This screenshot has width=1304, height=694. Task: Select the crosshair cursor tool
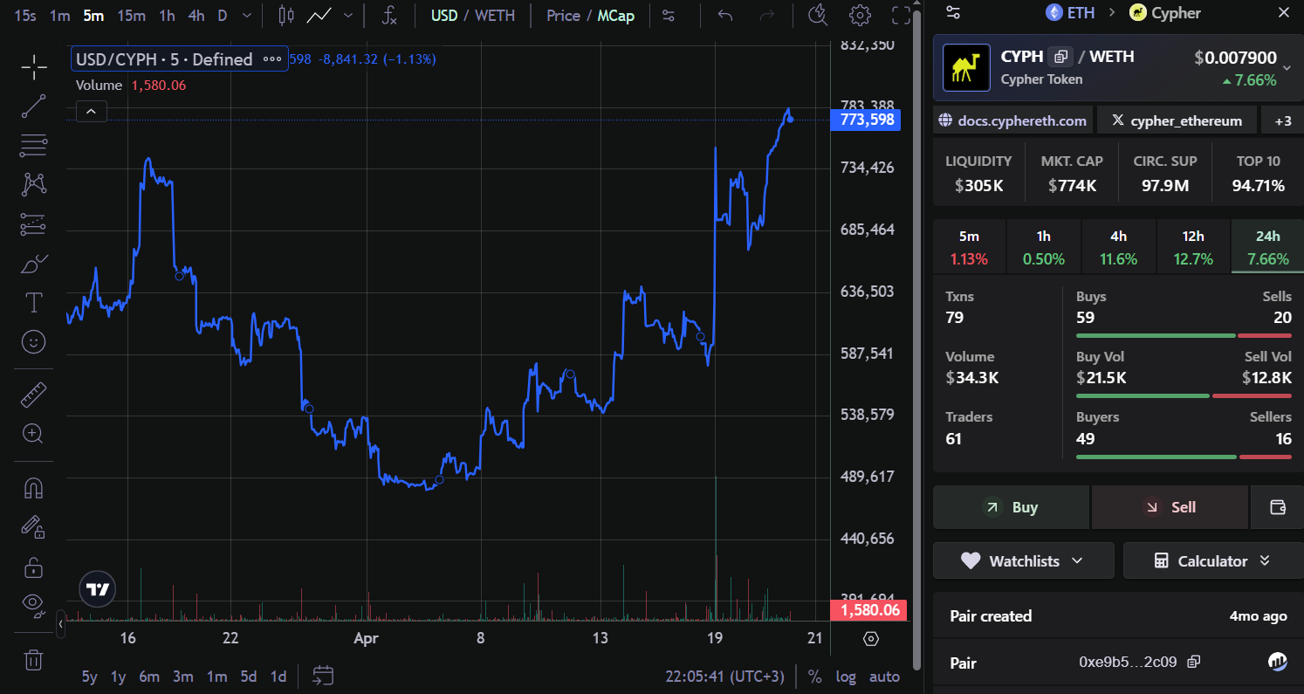[34, 66]
